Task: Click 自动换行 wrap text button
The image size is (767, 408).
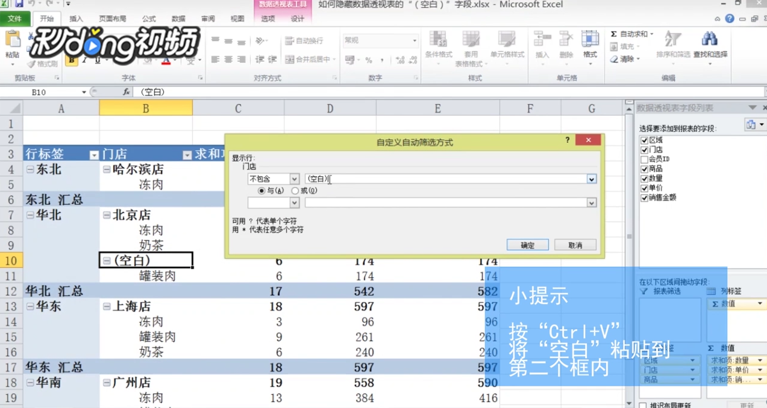Action: 304,41
